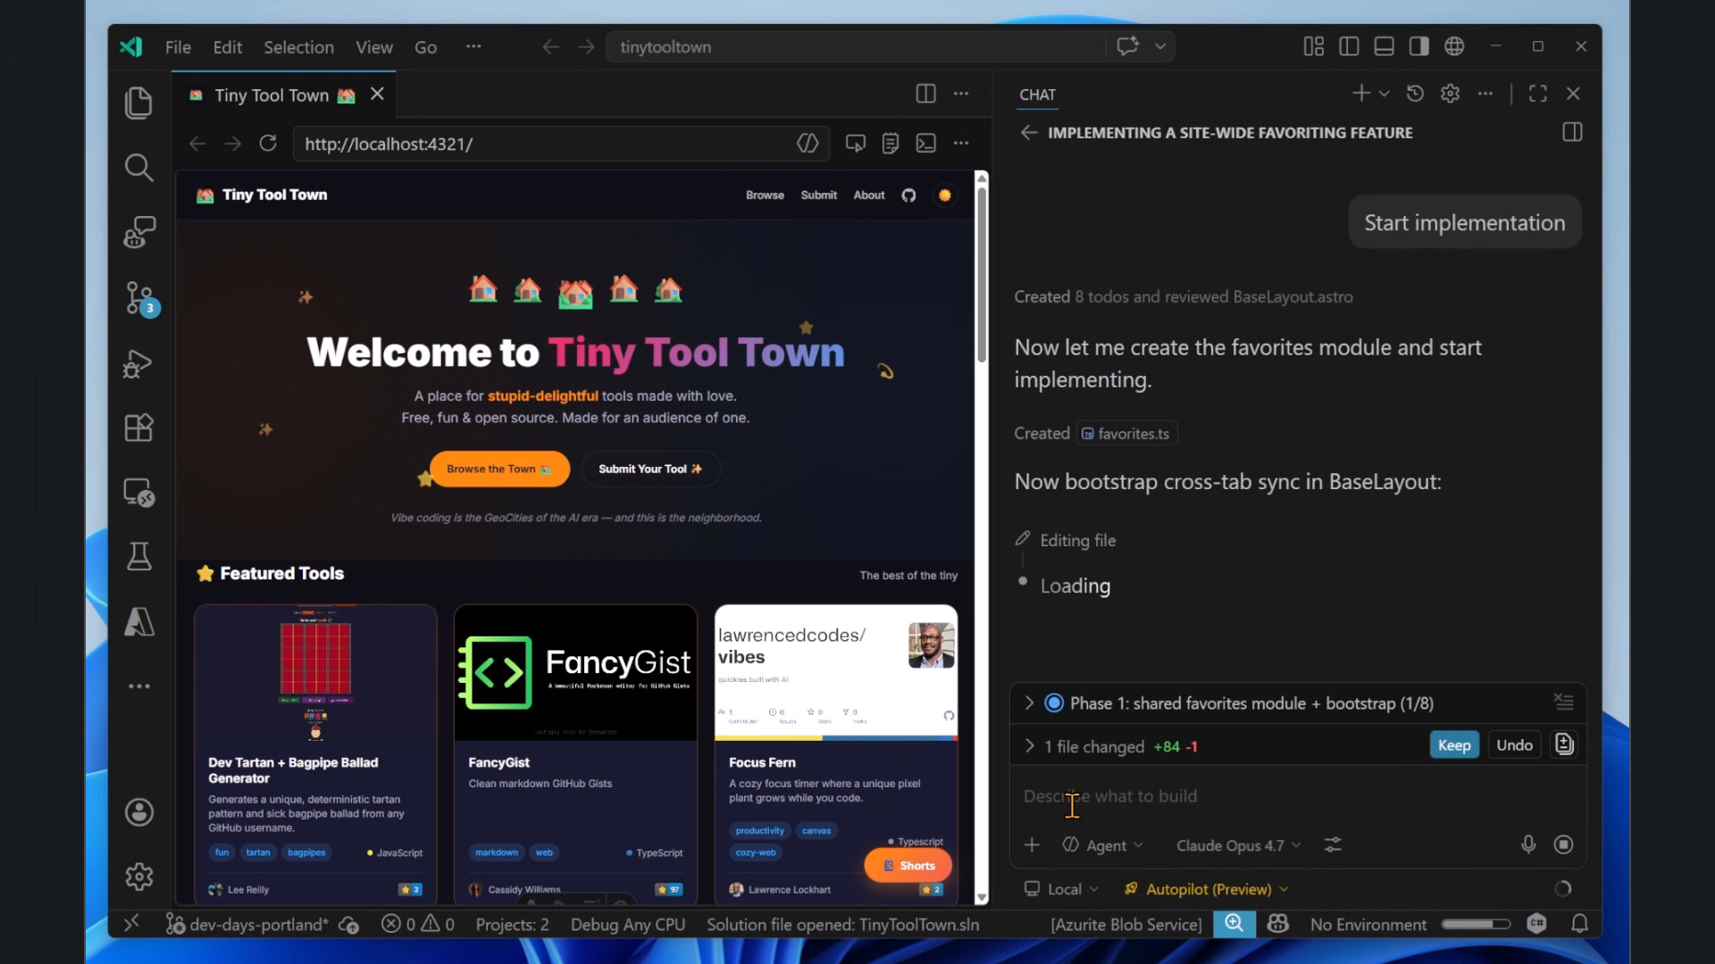Viewport: 1715px width, 964px height.
Task: Open the Testing beaker icon
Action: 138,556
